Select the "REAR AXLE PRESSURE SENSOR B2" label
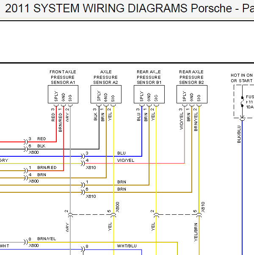Screen dimensions: 254x255 point(192,77)
